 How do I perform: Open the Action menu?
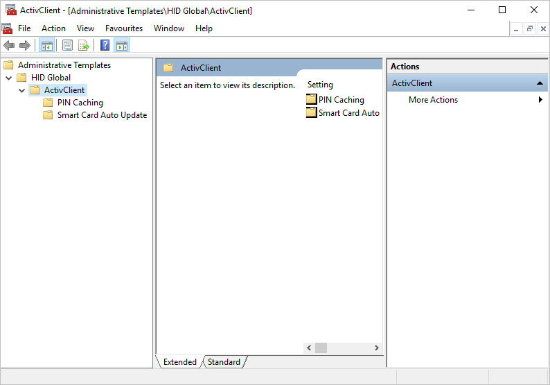pos(53,28)
